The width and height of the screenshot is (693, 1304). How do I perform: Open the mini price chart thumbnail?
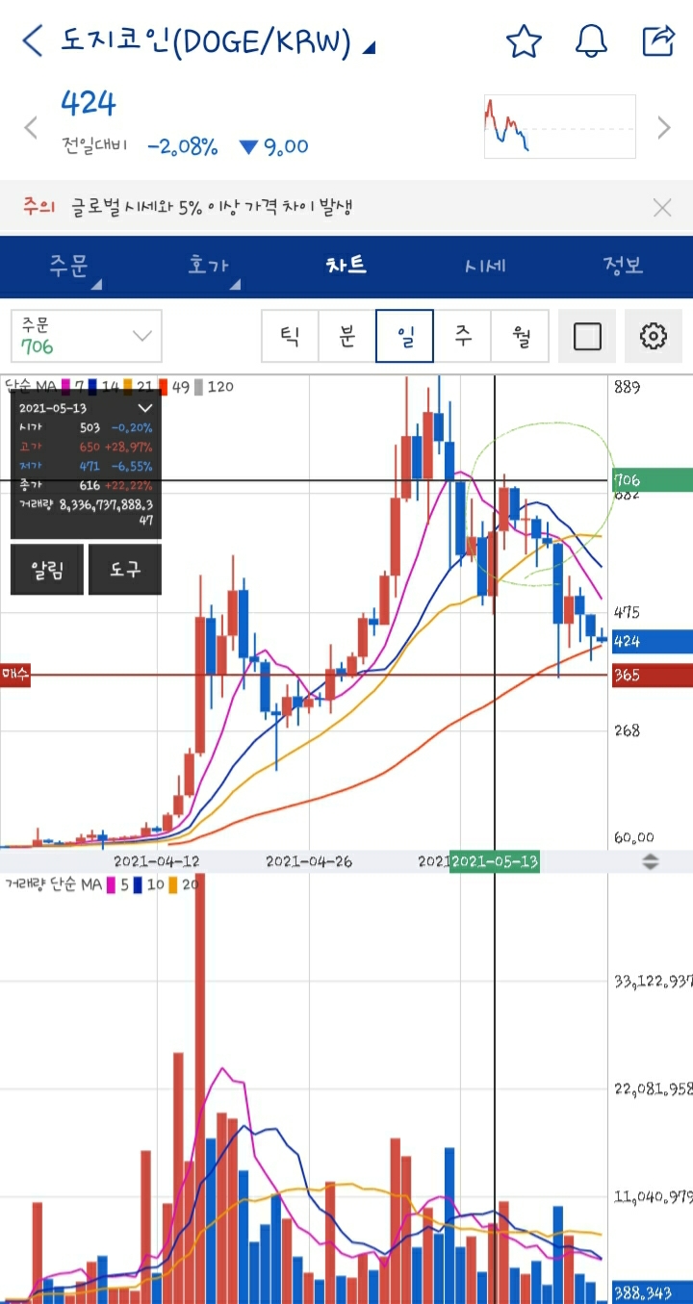point(559,126)
